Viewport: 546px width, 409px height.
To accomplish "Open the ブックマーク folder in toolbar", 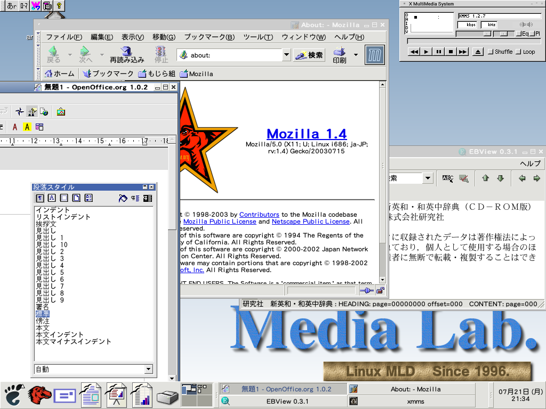I will (x=108, y=73).
